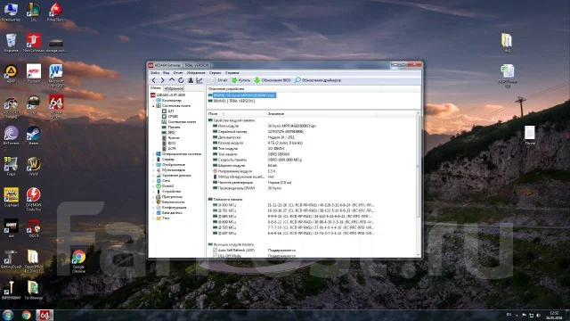Go back with the AIDA64 back arrow

[x=154, y=80]
